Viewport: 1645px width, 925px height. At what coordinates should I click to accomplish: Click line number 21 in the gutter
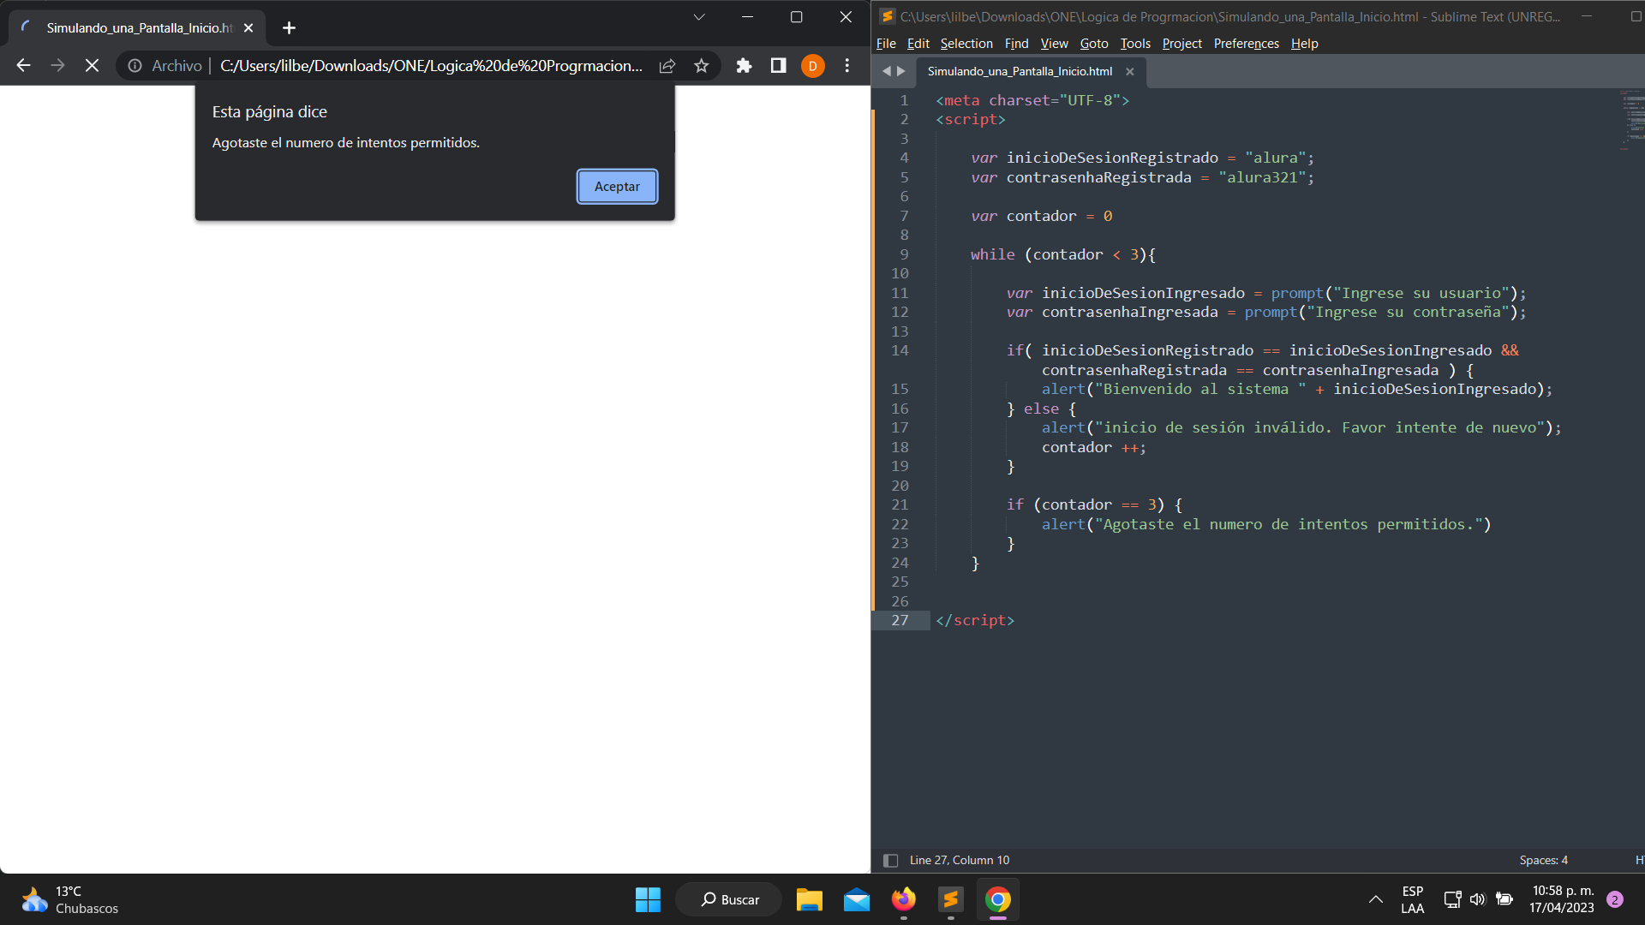pyautogui.click(x=900, y=504)
